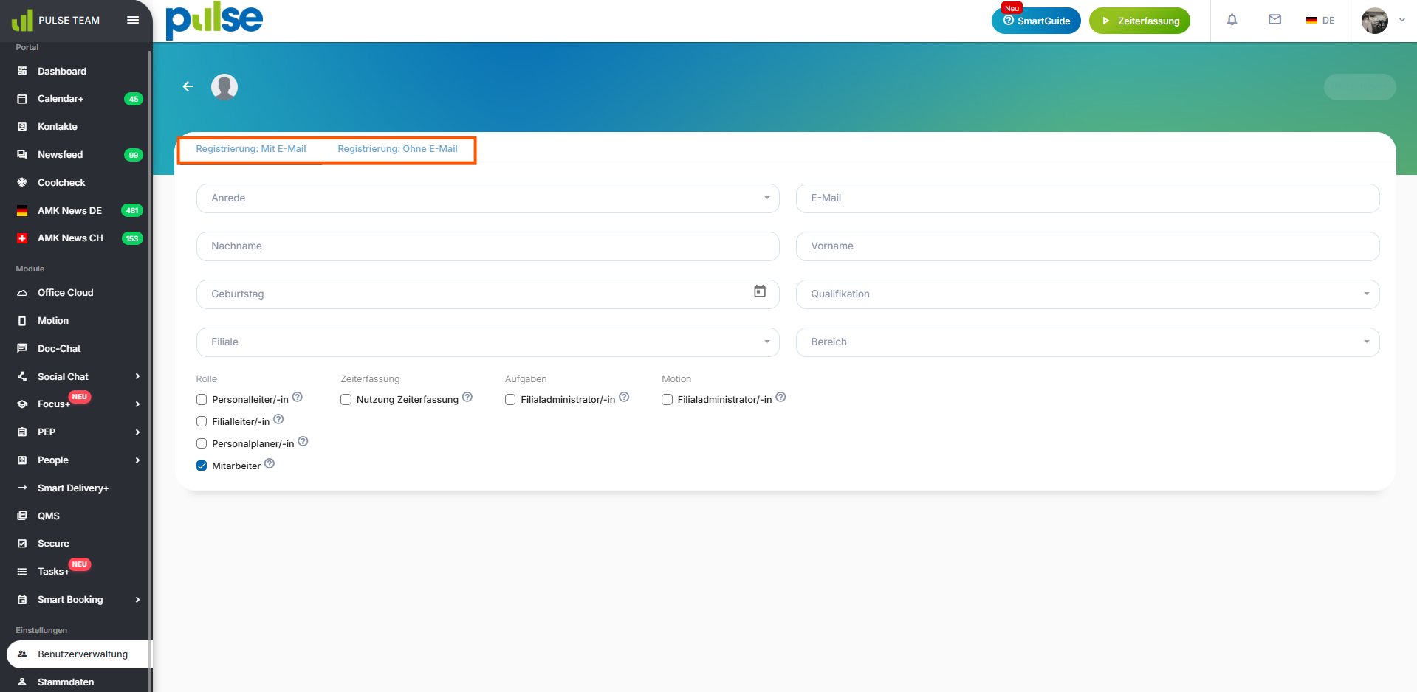This screenshot has height=692, width=1417.
Task: Uncheck the Mitarbeiter role checkbox
Action: click(x=202, y=466)
